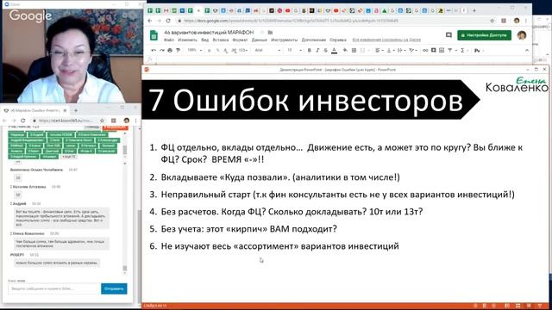Click the blue Отправить send button

coord(114,288)
